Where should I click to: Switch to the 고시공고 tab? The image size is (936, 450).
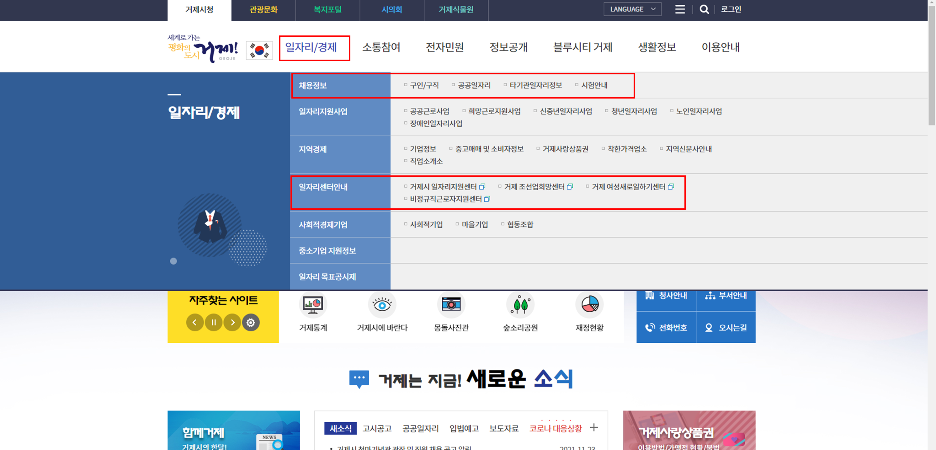click(x=377, y=429)
